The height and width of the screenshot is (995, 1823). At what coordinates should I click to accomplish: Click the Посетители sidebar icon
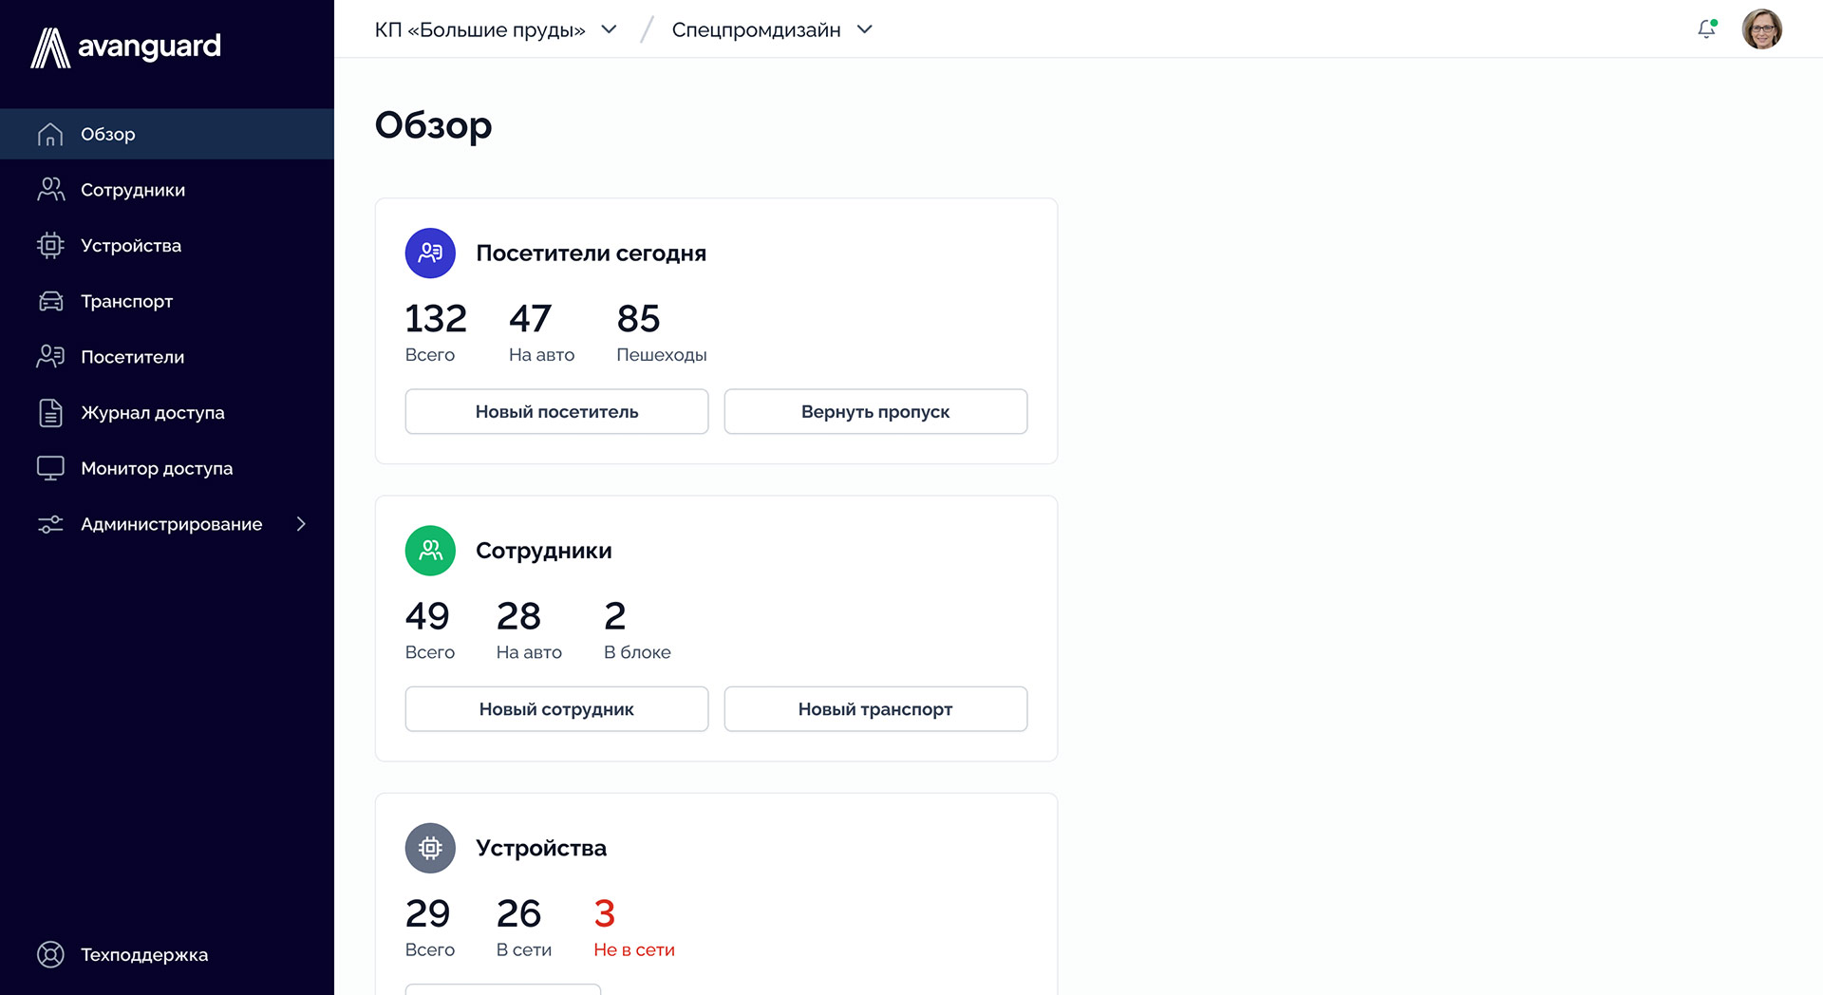tap(50, 356)
